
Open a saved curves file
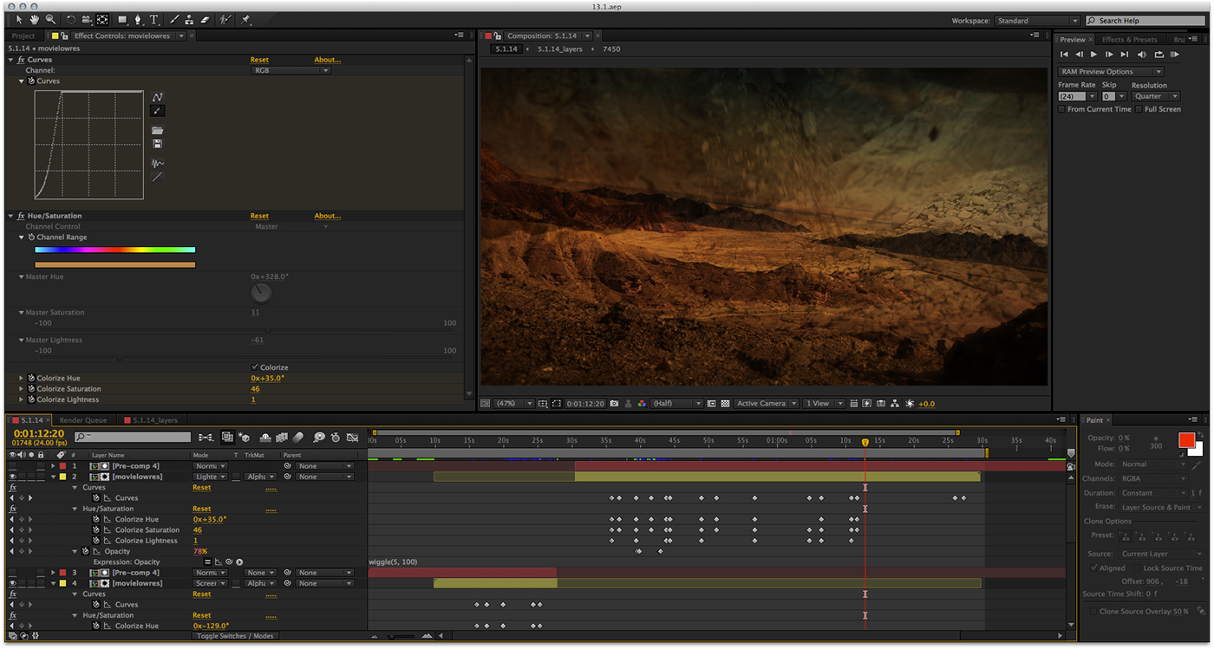(157, 131)
